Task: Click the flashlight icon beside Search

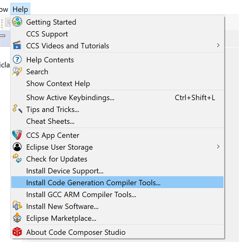Action: (17, 72)
